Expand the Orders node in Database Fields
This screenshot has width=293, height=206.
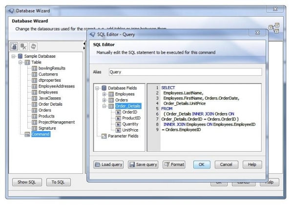104,100
